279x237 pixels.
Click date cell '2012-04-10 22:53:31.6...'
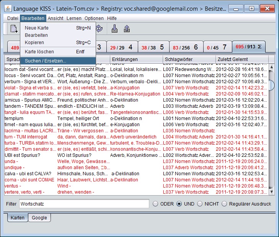[241, 118]
